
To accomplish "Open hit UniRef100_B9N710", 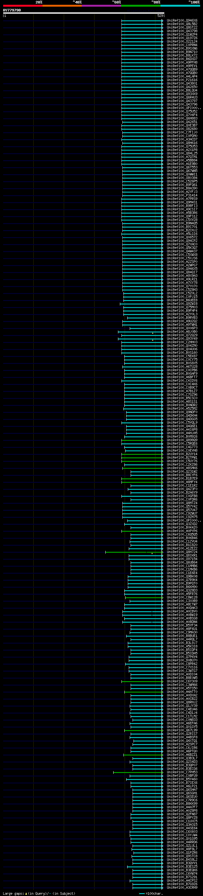I will [182, 52].
